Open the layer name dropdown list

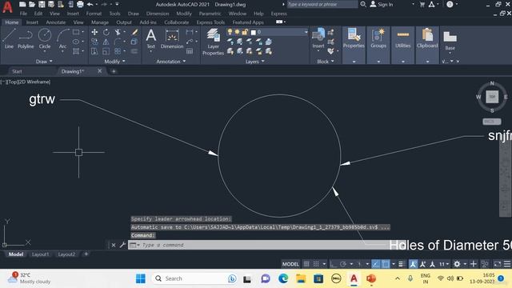point(306,32)
